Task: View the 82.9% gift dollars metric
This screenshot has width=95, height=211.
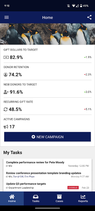Action: click(16, 57)
